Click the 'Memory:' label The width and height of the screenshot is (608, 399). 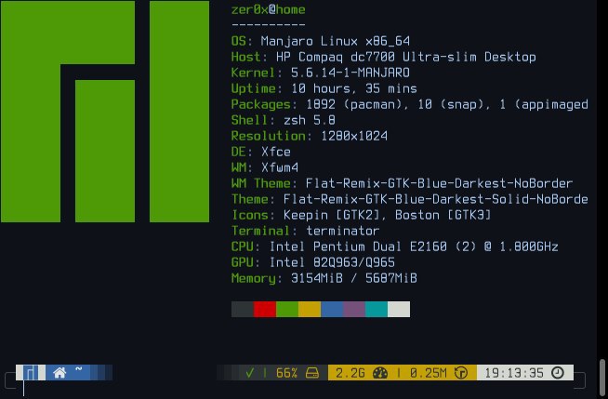(x=257, y=278)
